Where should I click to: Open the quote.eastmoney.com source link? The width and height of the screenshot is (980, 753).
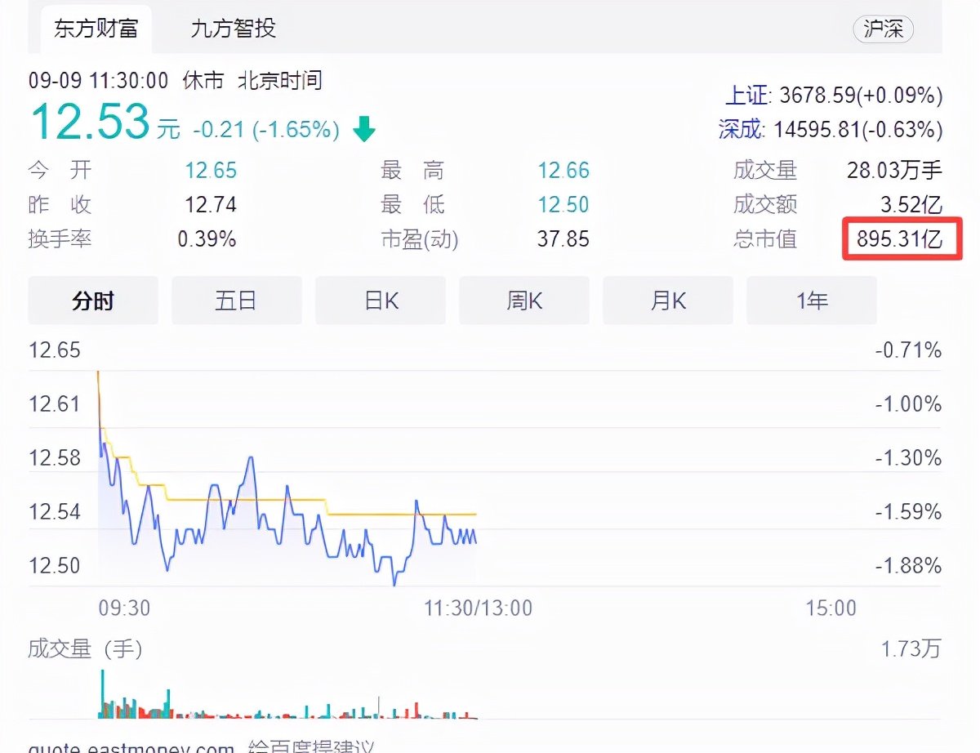click(131, 746)
